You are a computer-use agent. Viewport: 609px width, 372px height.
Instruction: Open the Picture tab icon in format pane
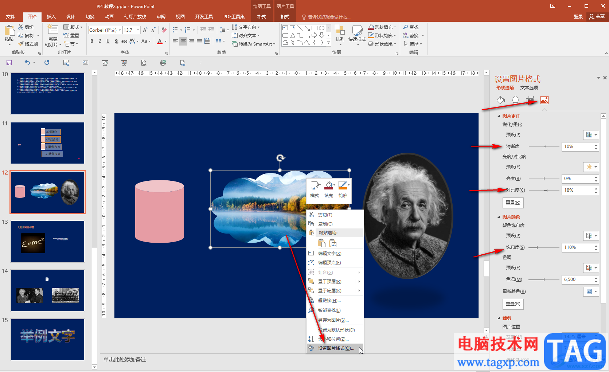(x=544, y=100)
